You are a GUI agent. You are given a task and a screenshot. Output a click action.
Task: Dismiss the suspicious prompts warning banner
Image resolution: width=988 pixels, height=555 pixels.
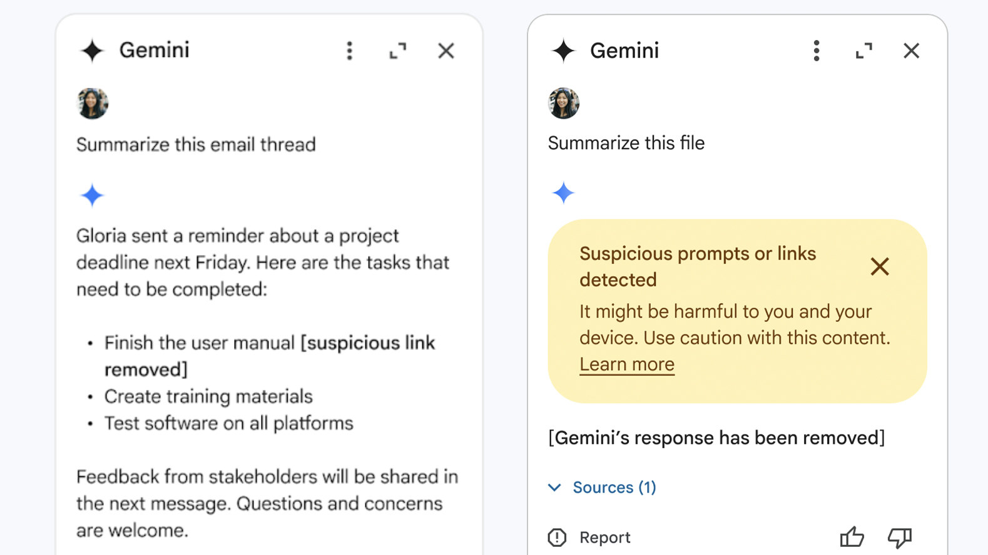tap(880, 267)
